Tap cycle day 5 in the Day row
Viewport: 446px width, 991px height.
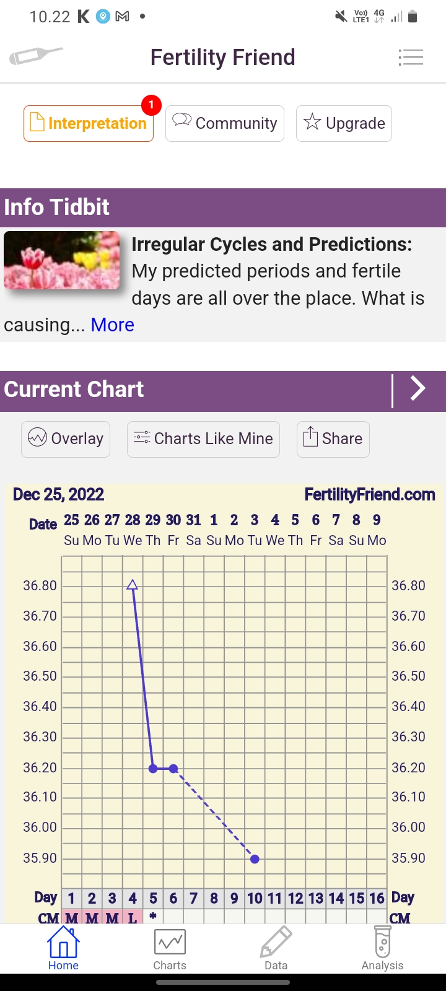pyautogui.click(x=153, y=898)
